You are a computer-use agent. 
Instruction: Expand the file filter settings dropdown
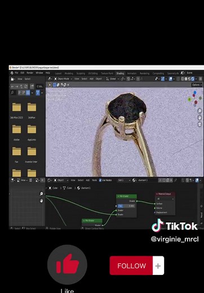(42, 92)
